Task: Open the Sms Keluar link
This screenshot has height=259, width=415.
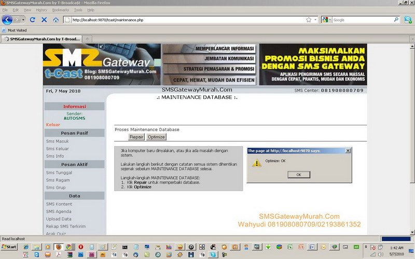Action: [x=57, y=149]
